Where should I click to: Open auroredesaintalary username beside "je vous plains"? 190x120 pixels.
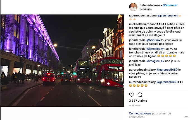(142, 69)
